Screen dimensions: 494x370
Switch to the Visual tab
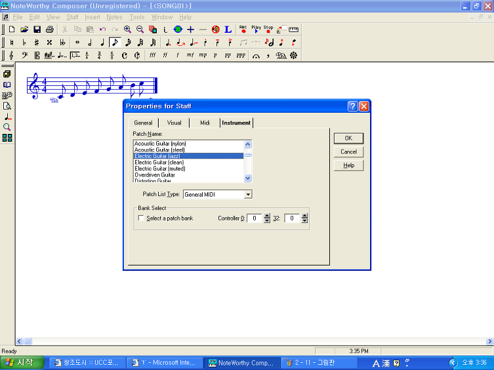[x=174, y=123]
